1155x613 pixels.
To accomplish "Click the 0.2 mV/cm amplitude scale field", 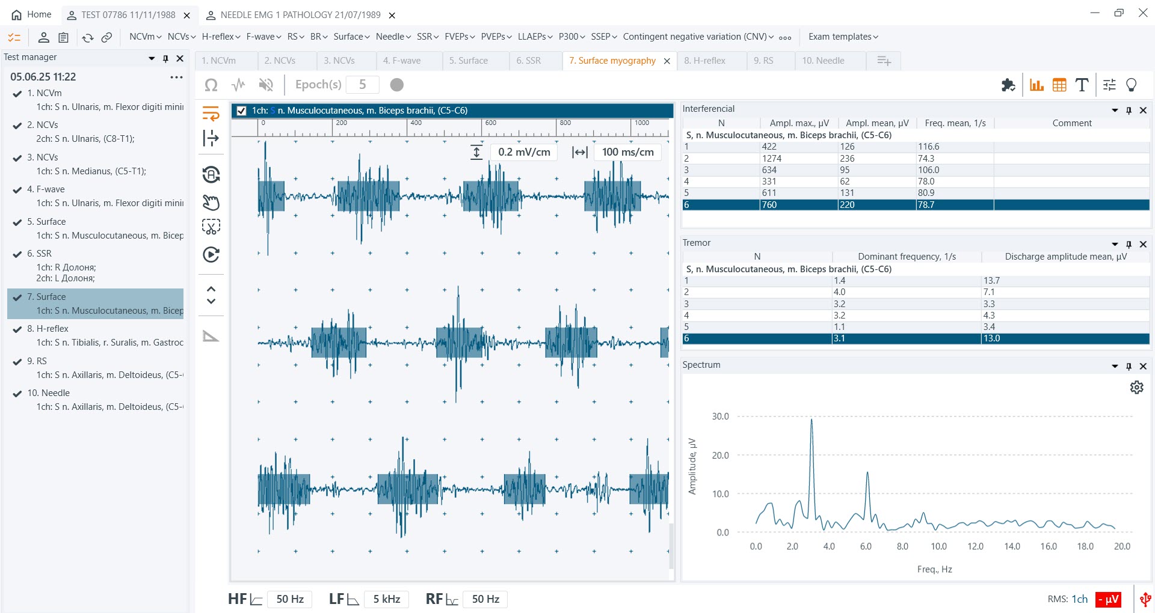I will (524, 152).
